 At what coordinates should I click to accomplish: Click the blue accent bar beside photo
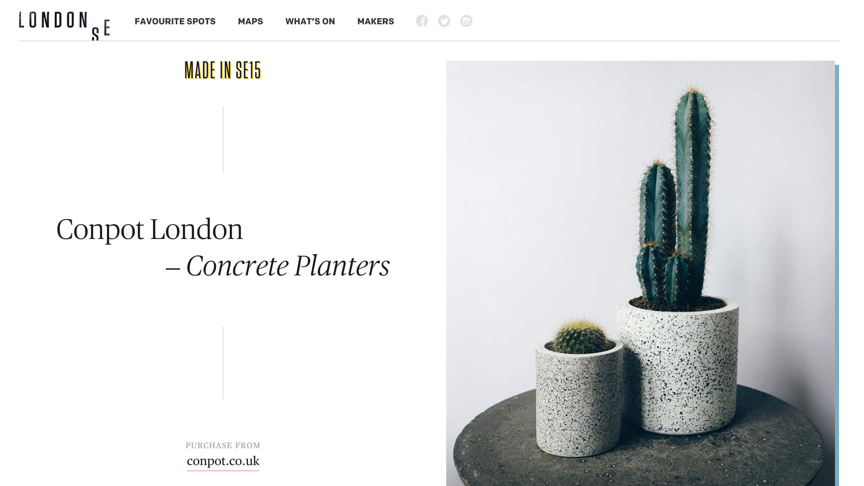click(837, 275)
